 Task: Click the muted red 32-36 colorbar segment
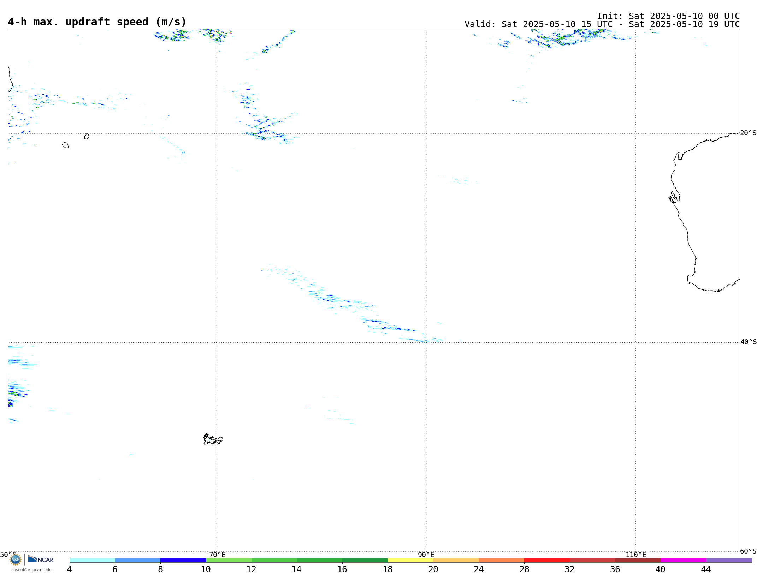pyautogui.click(x=592, y=560)
